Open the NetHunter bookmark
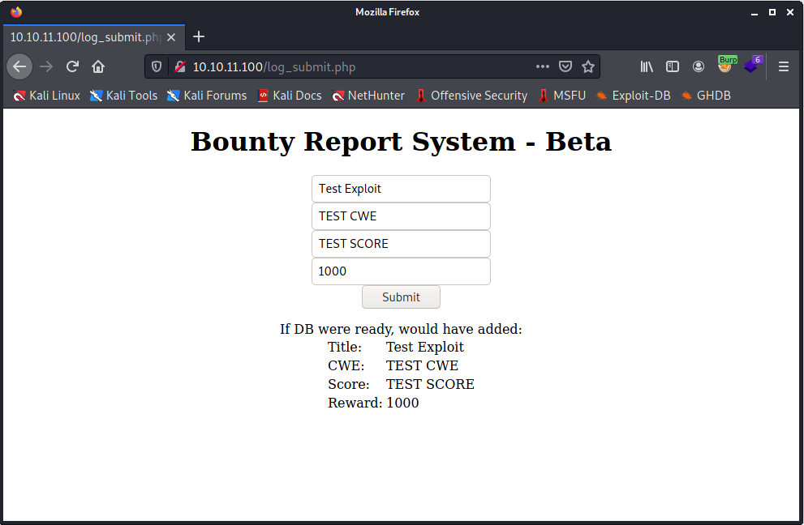The width and height of the screenshot is (804, 525). tap(368, 96)
